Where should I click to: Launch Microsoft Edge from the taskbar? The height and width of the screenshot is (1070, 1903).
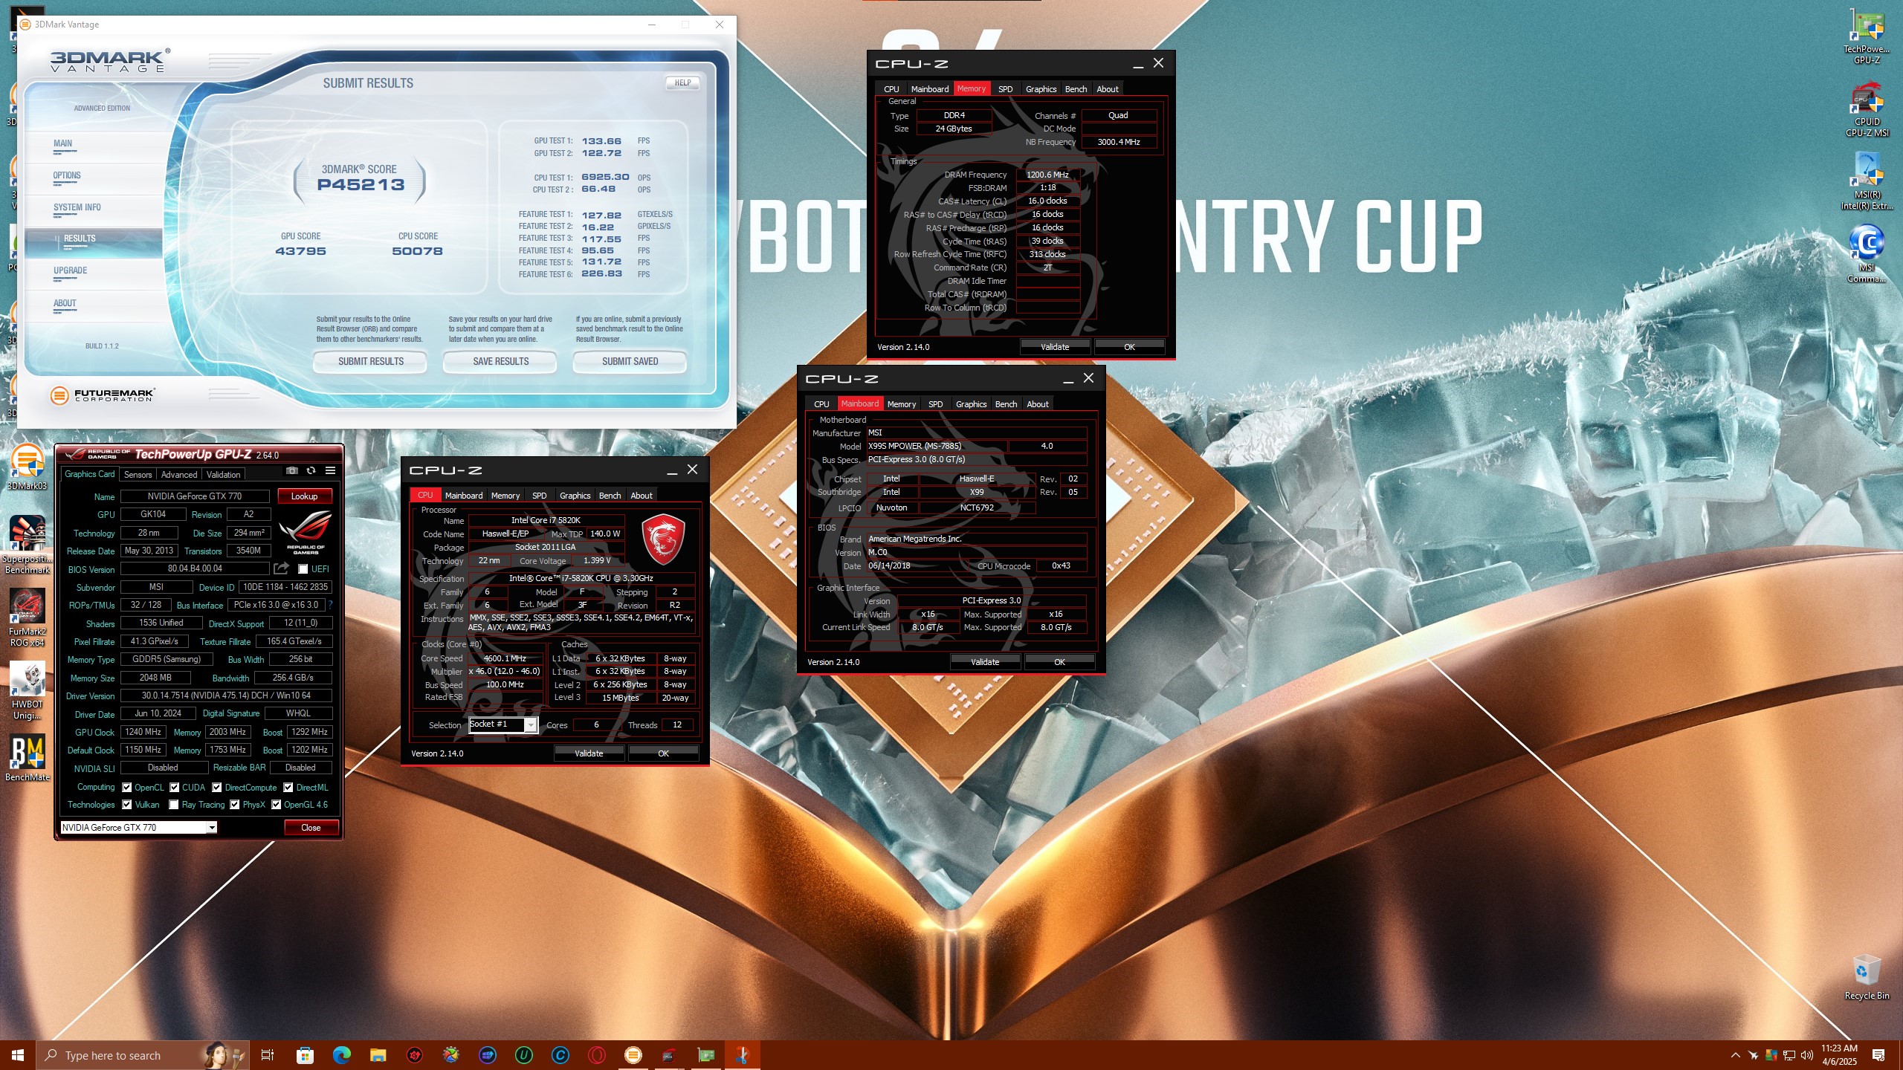341,1055
